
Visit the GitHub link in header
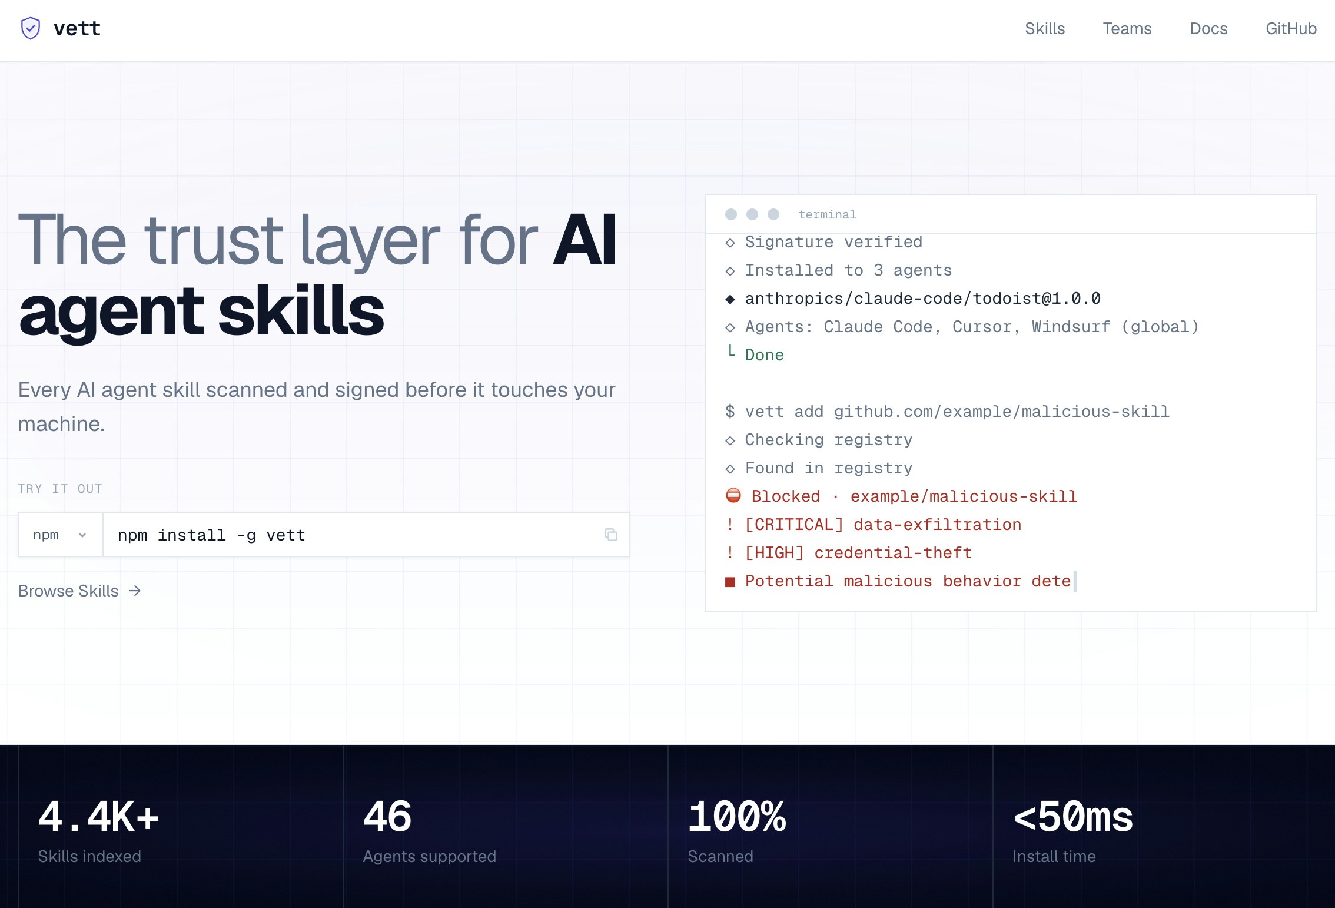1290,28
